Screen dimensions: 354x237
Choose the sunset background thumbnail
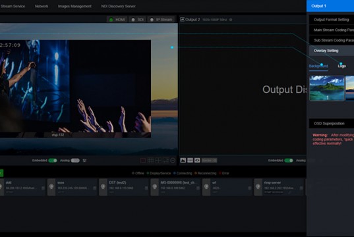tap(349, 88)
